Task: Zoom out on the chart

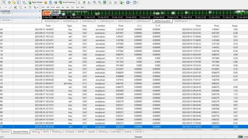Action: [x=100, y=2]
